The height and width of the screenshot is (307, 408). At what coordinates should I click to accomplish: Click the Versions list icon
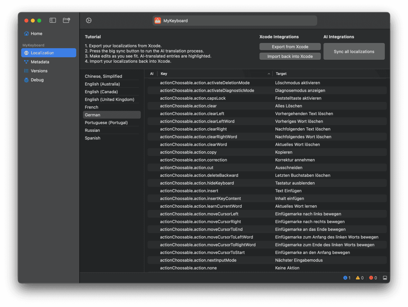coord(26,71)
